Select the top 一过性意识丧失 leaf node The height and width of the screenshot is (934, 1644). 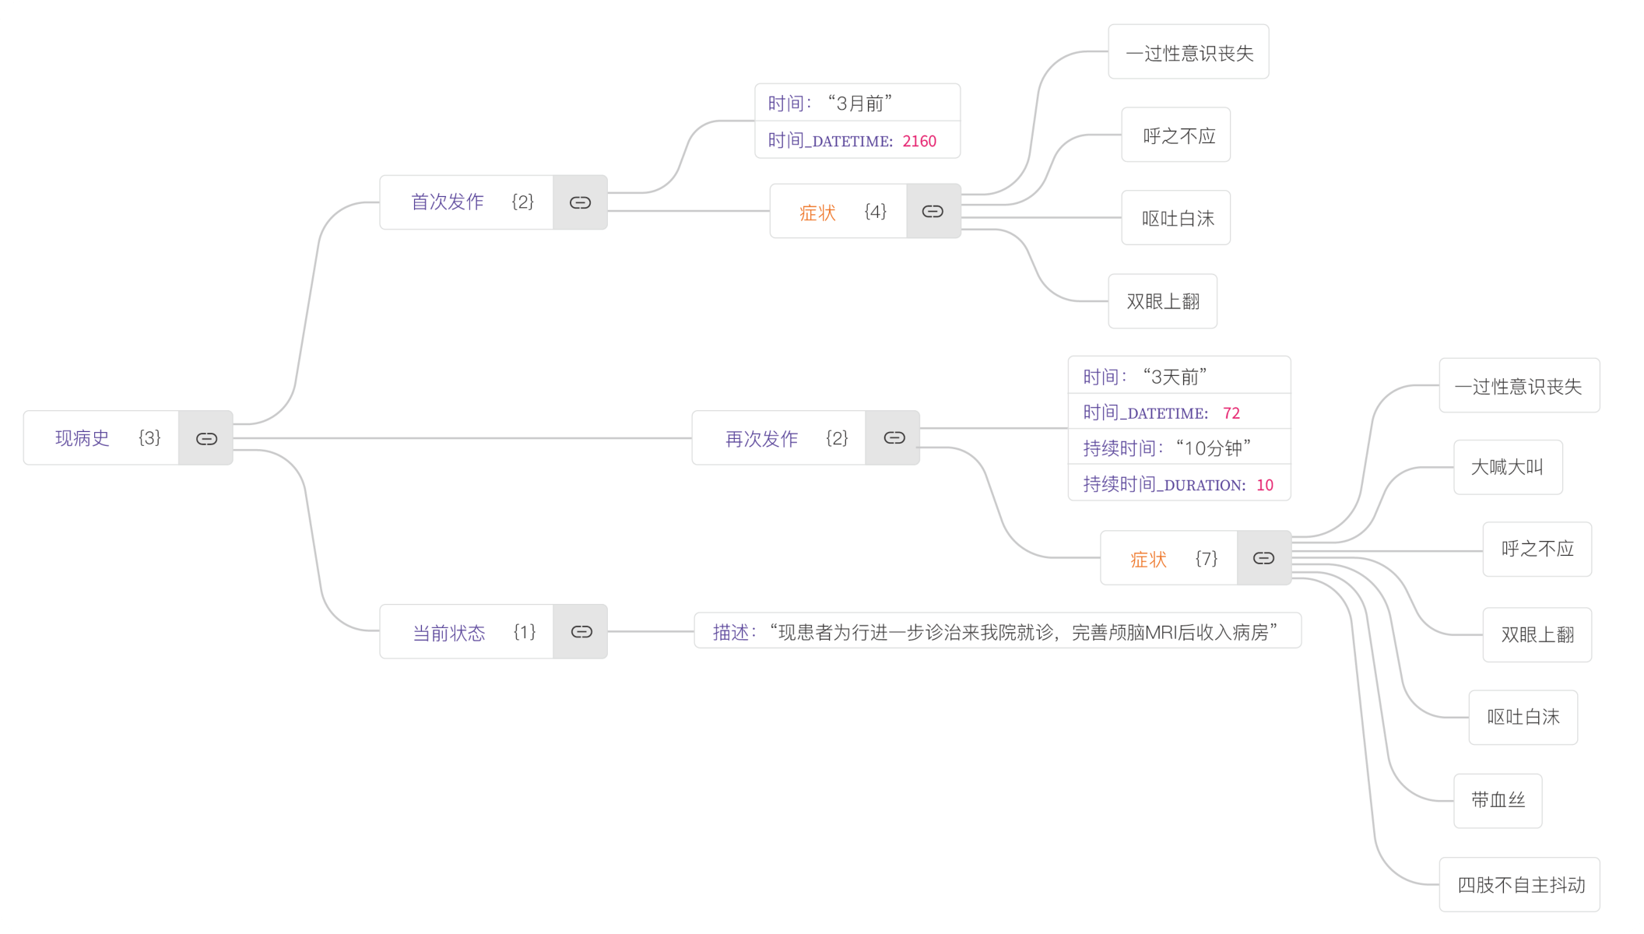[1188, 51]
